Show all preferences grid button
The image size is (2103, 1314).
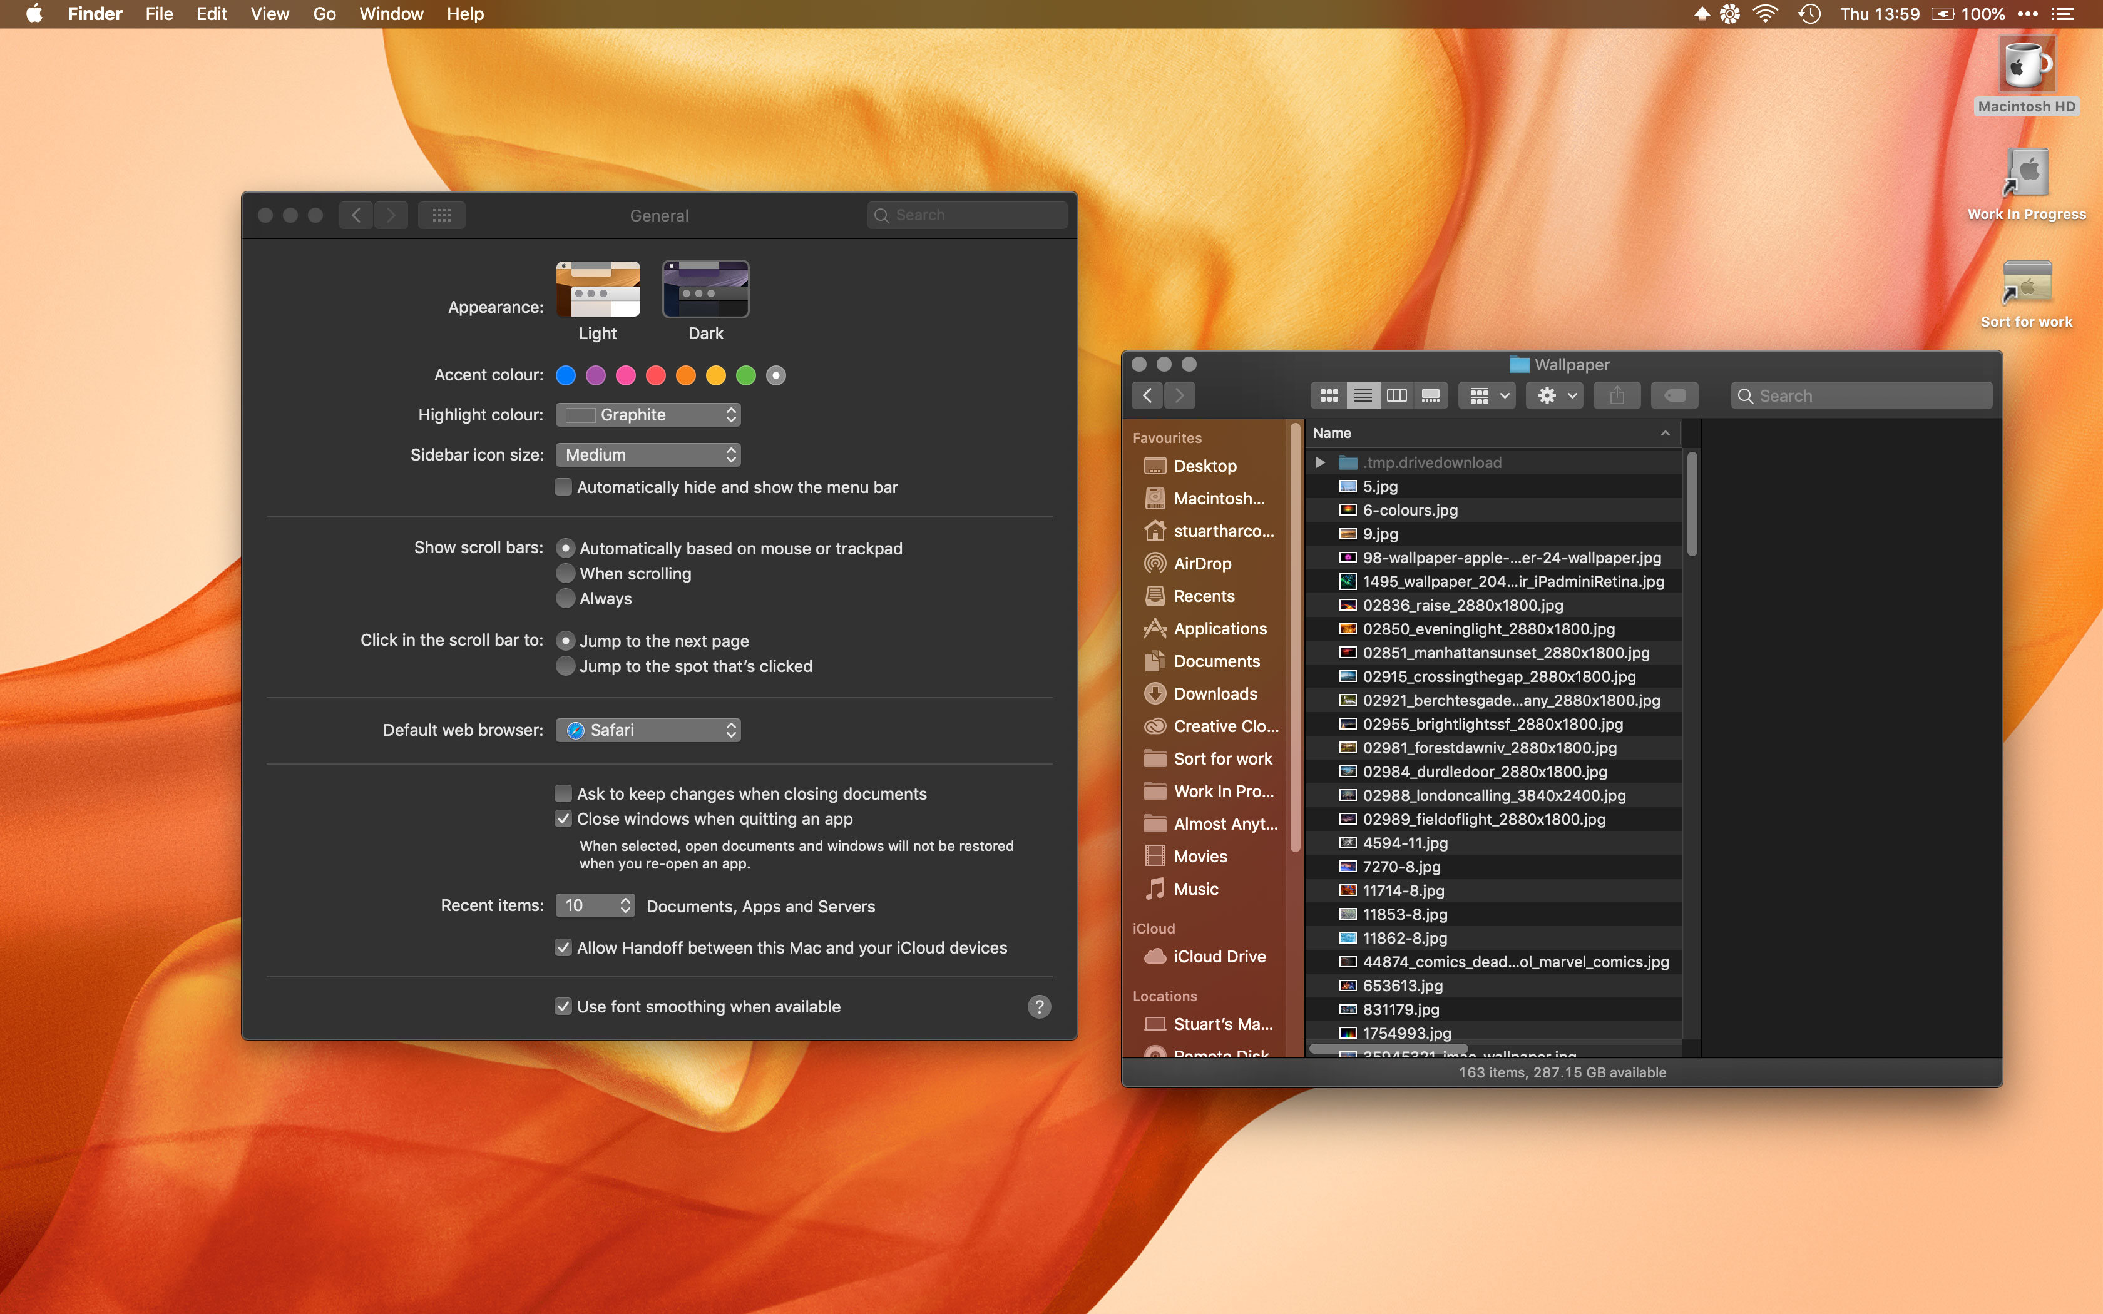(441, 215)
